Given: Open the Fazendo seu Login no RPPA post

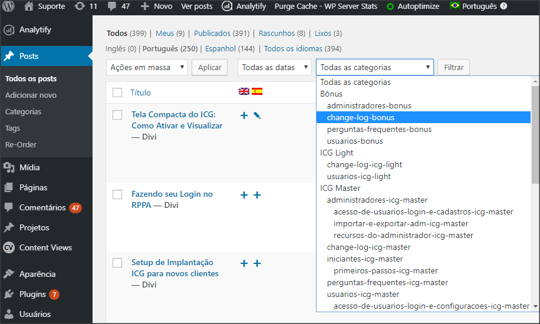Looking at the screenshot, I should pos(172,199).
